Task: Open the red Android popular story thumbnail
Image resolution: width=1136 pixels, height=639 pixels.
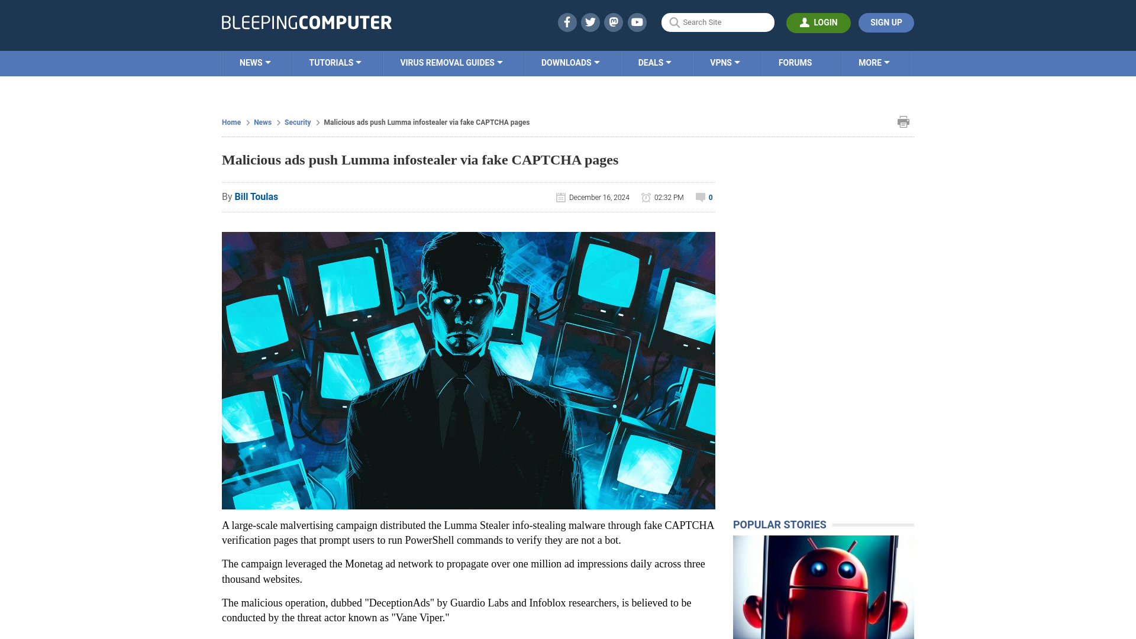Action: (x=824, y=587)
